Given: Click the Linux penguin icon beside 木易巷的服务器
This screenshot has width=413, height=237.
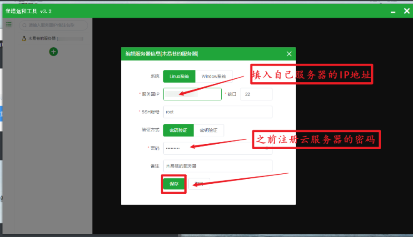Looking at the screenshot, I should pyautogui.click(x=24, y=39).
